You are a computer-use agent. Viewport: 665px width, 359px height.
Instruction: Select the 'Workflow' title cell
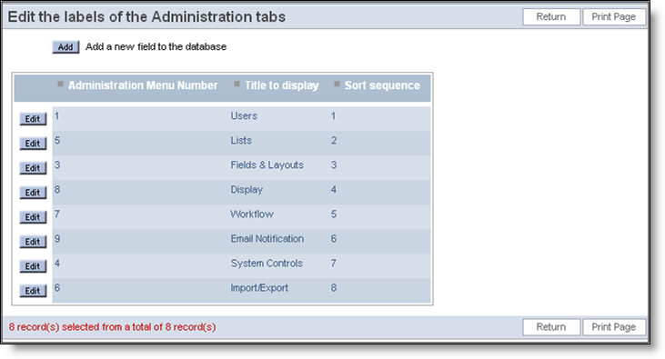pyautogui.click(x=252, y=214)
